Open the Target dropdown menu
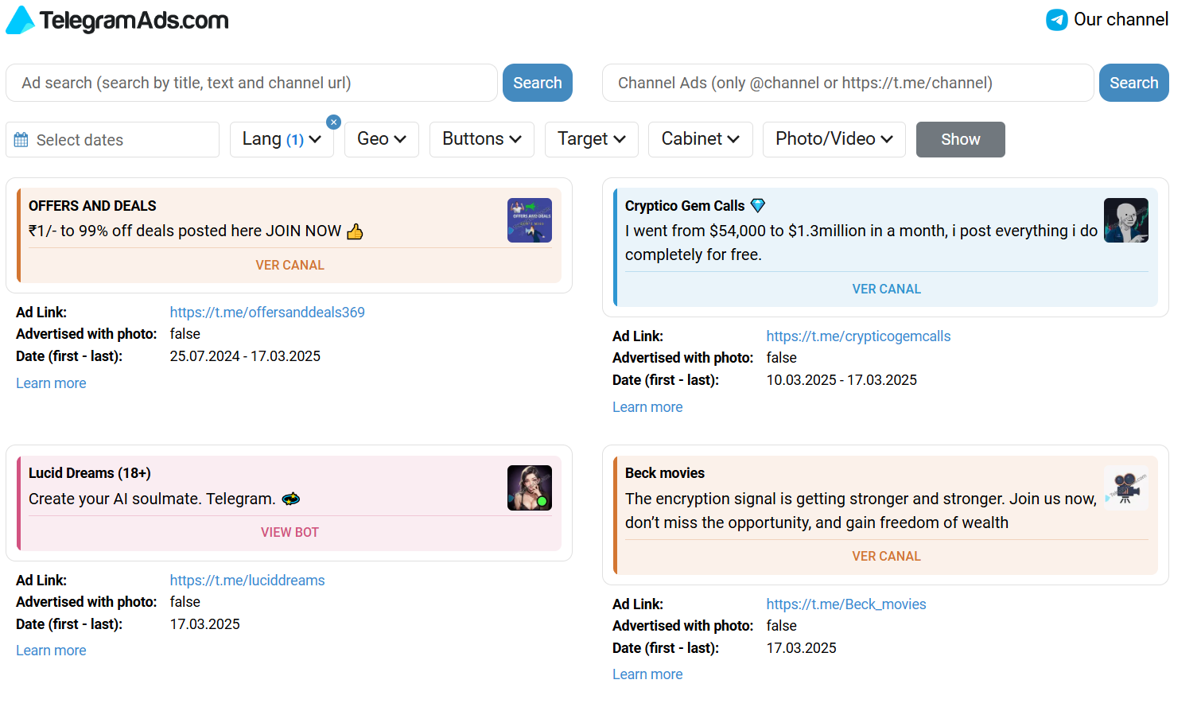 pyautogui.click(x=591, y=139)
